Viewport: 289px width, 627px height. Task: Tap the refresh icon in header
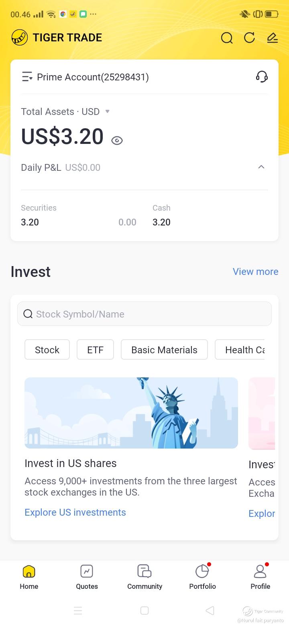point(250,38)
